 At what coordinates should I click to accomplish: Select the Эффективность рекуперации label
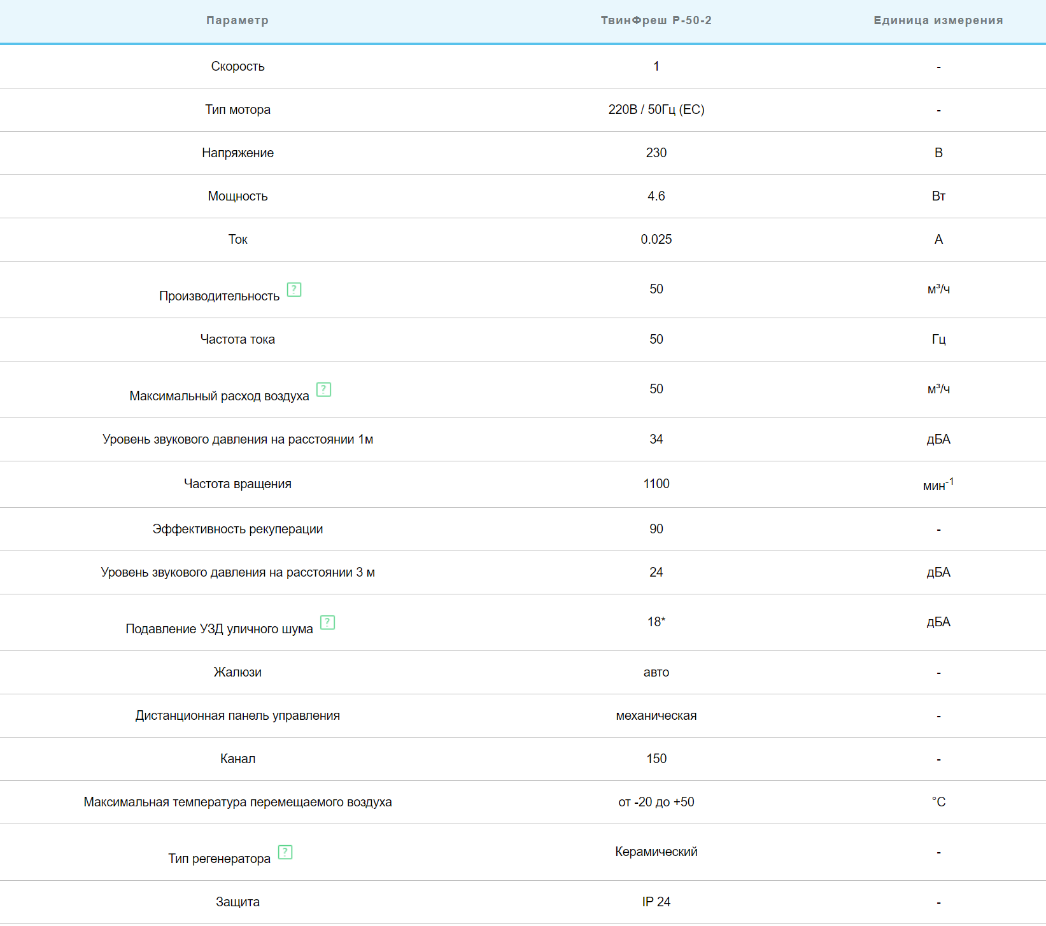pyautogui.click(x=237, y=529)
